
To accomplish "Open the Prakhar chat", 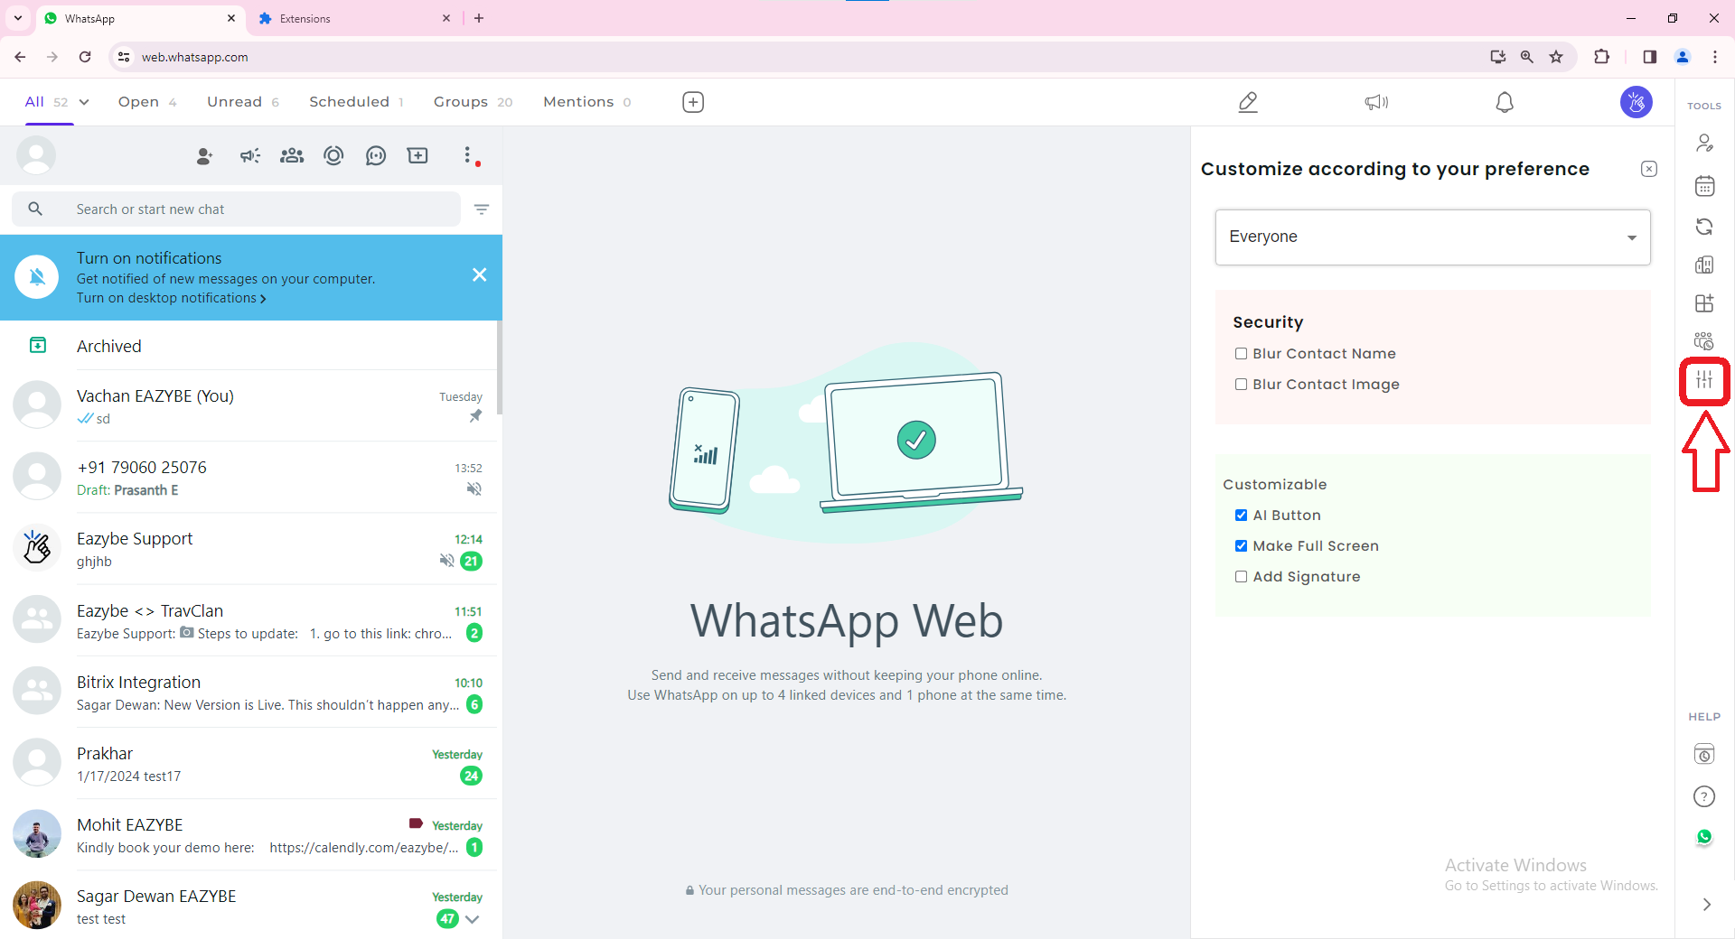I will pos(249,764).
